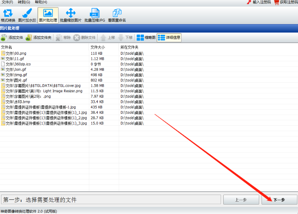Viewport: 298px width, 214px height.
Task: Click the 7.97 KB size cell
Action: [97, 96]
